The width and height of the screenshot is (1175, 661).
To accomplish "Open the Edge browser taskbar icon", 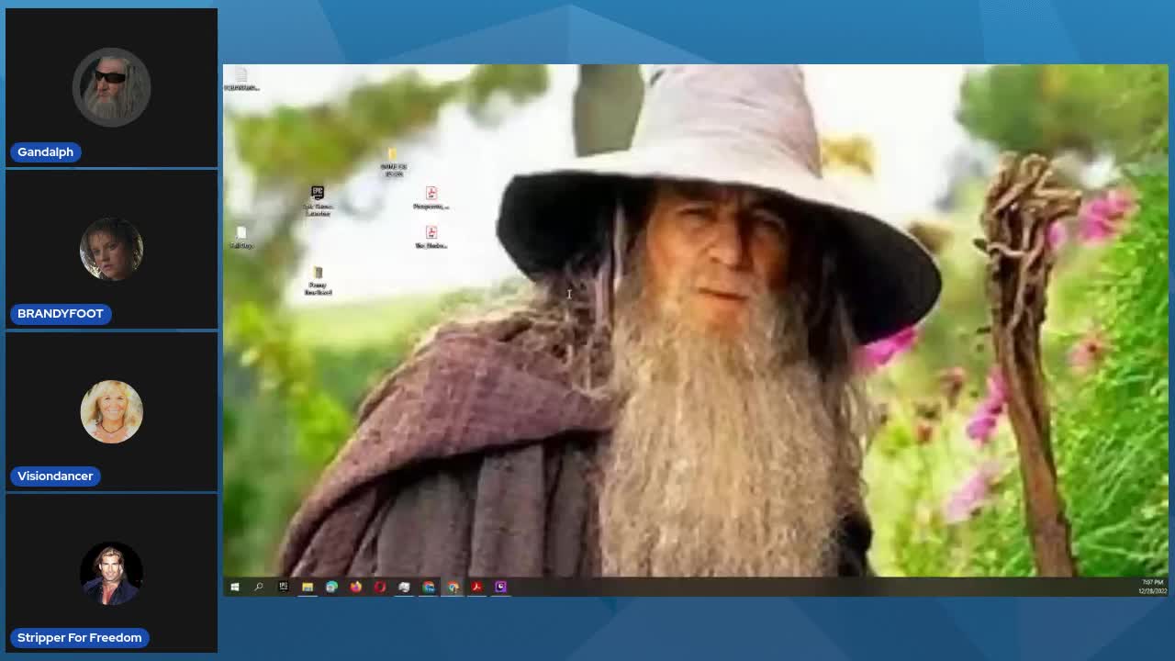I will pos(331,587).
